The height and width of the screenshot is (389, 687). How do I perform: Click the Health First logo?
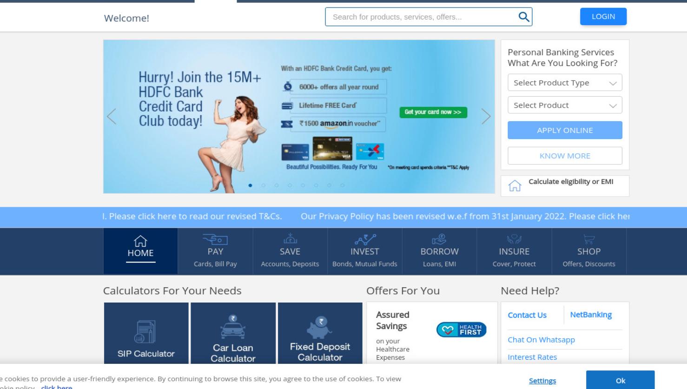pyautogui.click(x=461, y=330)
